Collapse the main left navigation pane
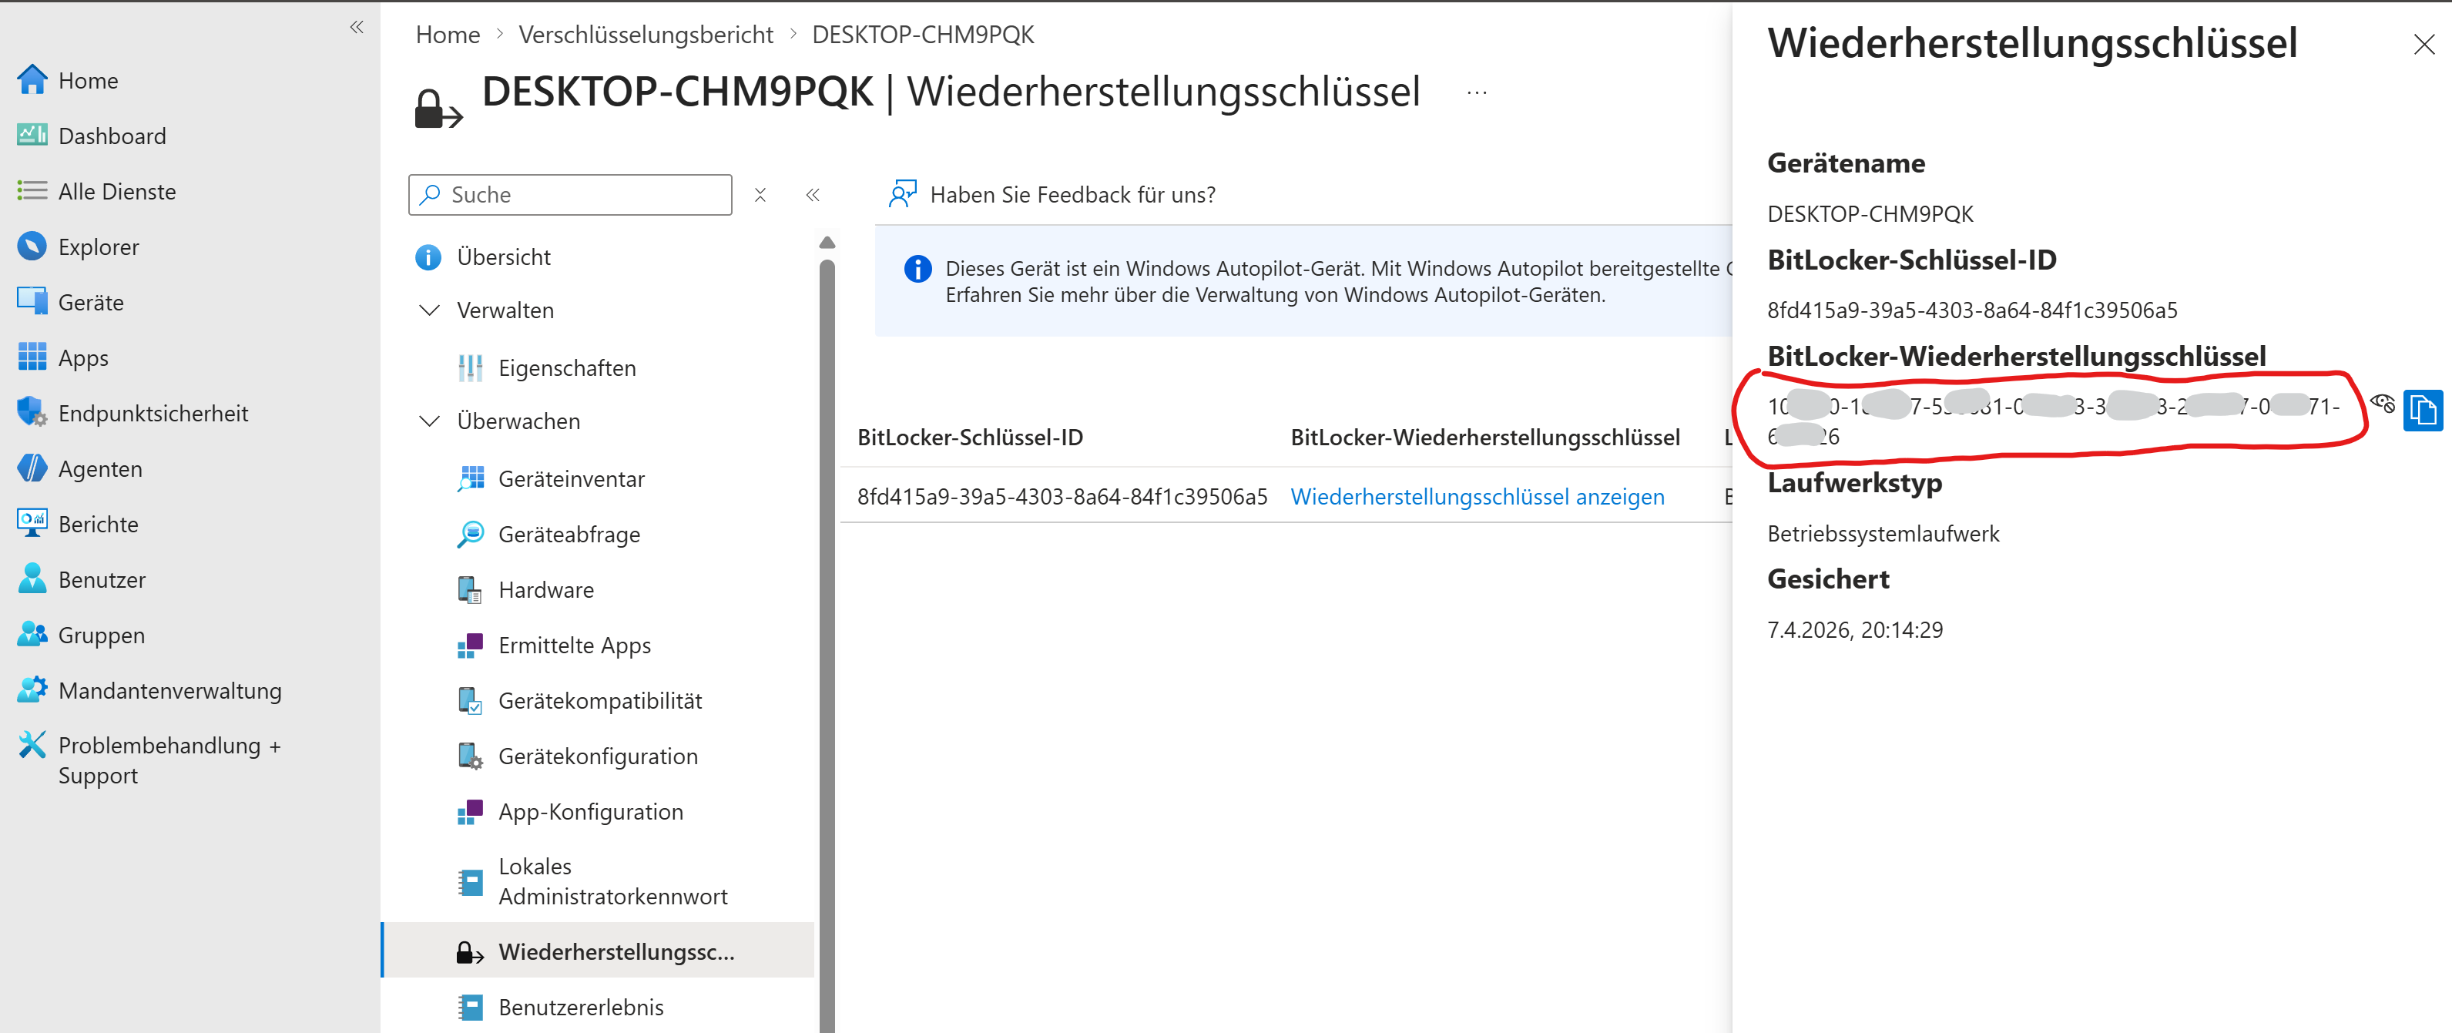 tap(357, 27)
